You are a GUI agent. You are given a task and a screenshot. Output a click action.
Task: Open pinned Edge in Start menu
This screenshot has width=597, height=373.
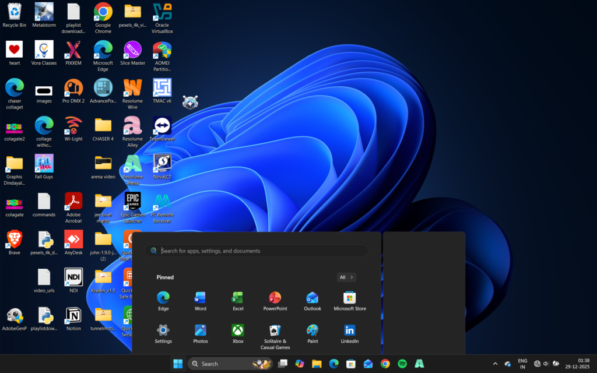point(163,301)
